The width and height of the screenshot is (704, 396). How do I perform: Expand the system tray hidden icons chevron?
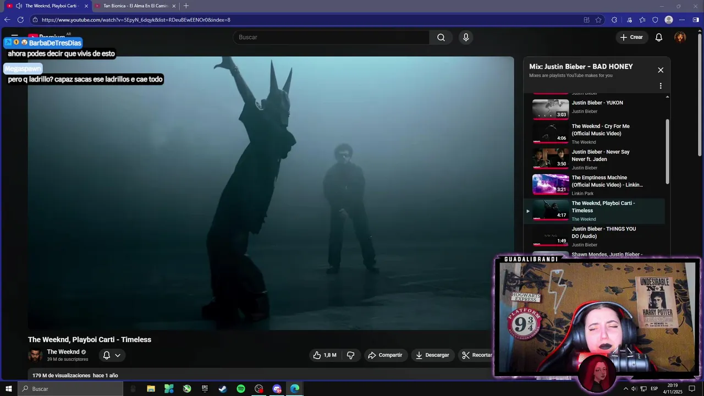(x=625, y=389)
